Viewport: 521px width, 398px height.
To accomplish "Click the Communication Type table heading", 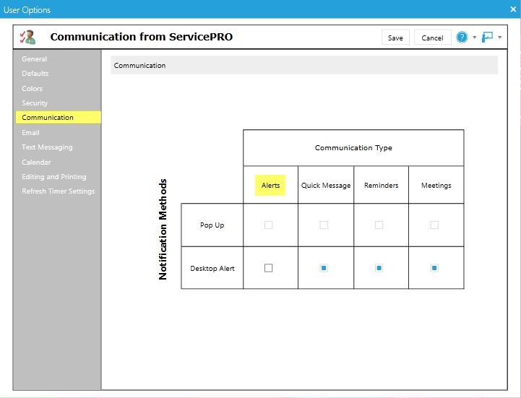I will pos(353,147).
